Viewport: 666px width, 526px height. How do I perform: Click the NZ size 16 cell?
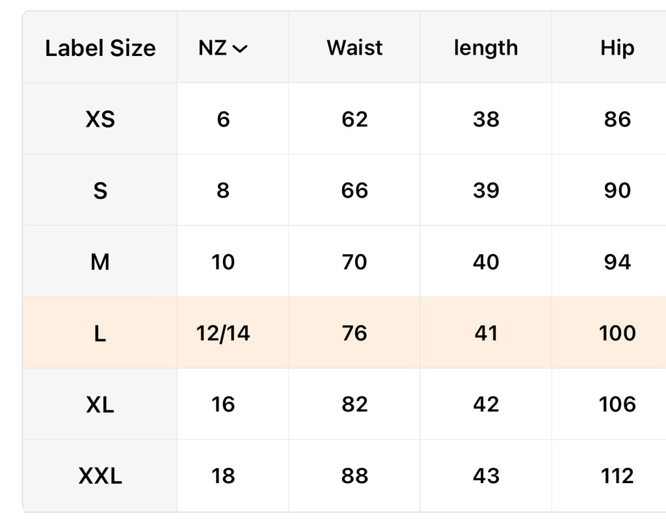click(x=223, y=404)
